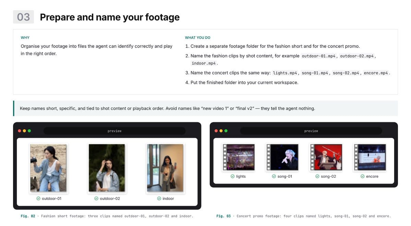Select the song-01 singer clip thumbnail

coord(282,157)
